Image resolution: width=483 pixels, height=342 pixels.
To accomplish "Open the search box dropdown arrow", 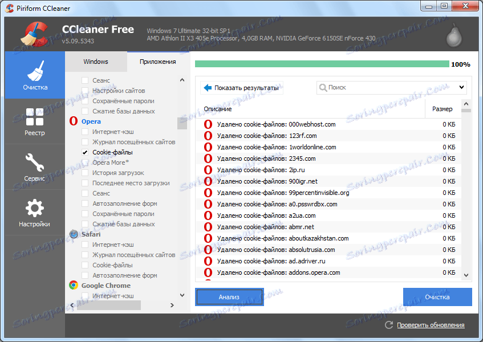I will point(461,87).
